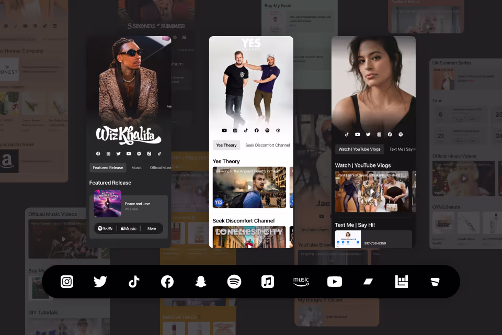Open the Ashley Graham contact card thumbnail
The width and height of the screenshot is (502, 335).
(348, 239)
